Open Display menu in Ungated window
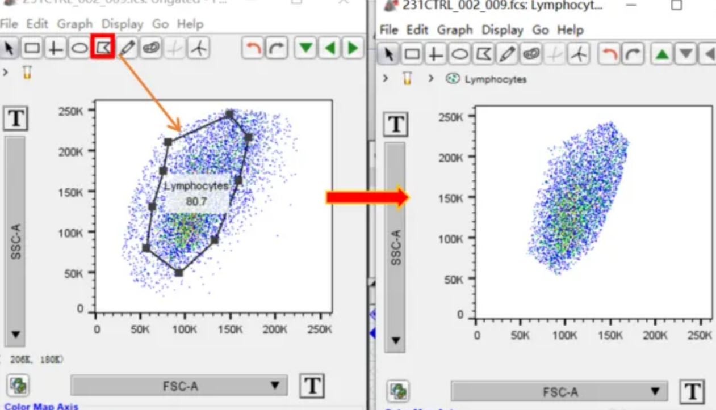The width and height of the screenshot is (716, 410). tap(123, 24)
